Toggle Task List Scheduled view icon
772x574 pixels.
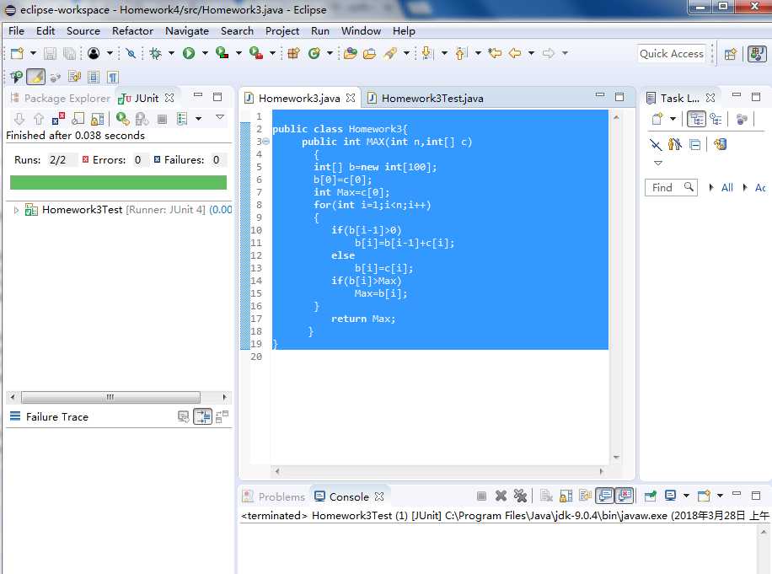[716, 119]
